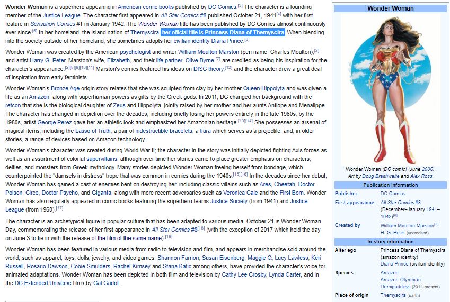The image size is (450, 302).
Task: Visit the Alex Ross link in image caption
Action: [x=421, y=176]
